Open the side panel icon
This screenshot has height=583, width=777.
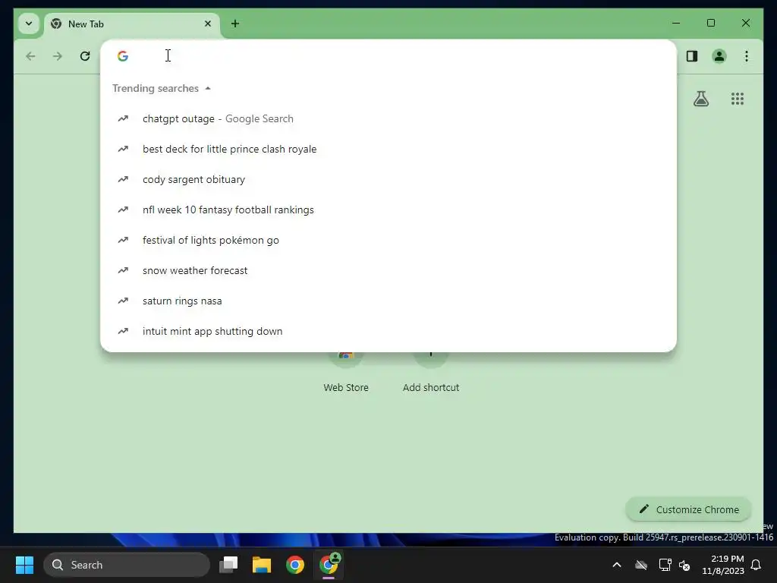692,56
